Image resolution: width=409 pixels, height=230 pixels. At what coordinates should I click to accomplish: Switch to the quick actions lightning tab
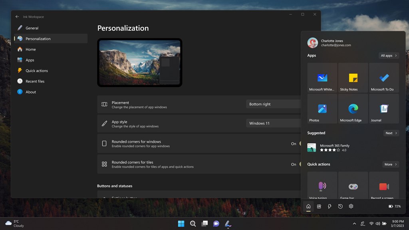click(330, 206)
